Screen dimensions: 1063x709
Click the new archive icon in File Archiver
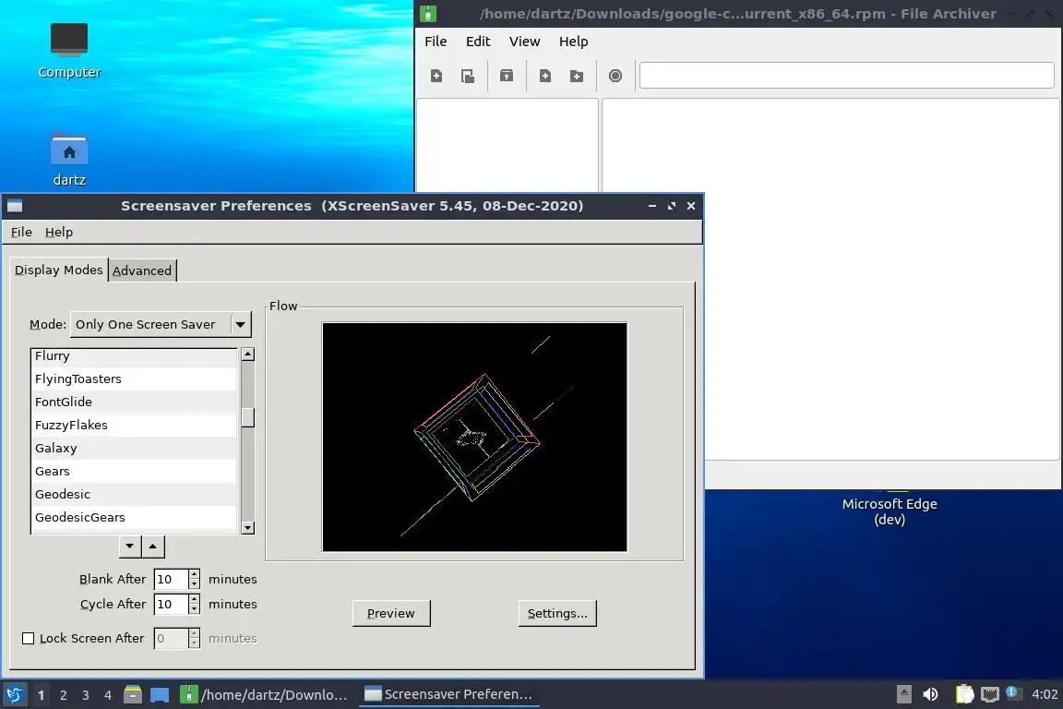point(436,76)
